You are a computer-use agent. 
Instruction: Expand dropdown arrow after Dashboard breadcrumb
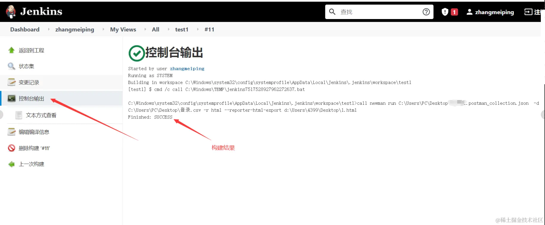point(49,29)
